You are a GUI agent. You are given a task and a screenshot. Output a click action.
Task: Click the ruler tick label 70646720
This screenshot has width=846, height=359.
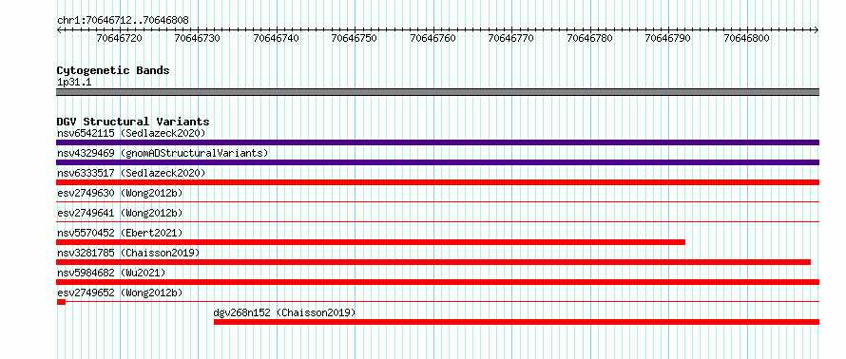119,38
